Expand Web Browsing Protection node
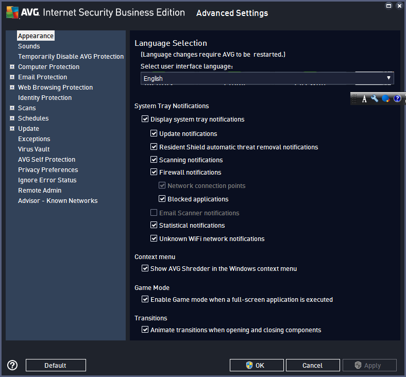This screenshot has width=406, height=377. coord(12,88)
